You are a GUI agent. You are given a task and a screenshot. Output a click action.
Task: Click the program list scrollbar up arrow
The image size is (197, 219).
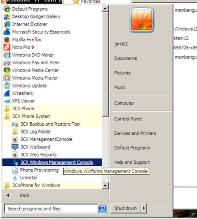[105, 8]
